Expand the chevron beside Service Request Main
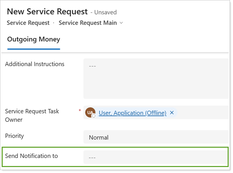The width and height of the screenshot is (233, 173). coord(121,23)
